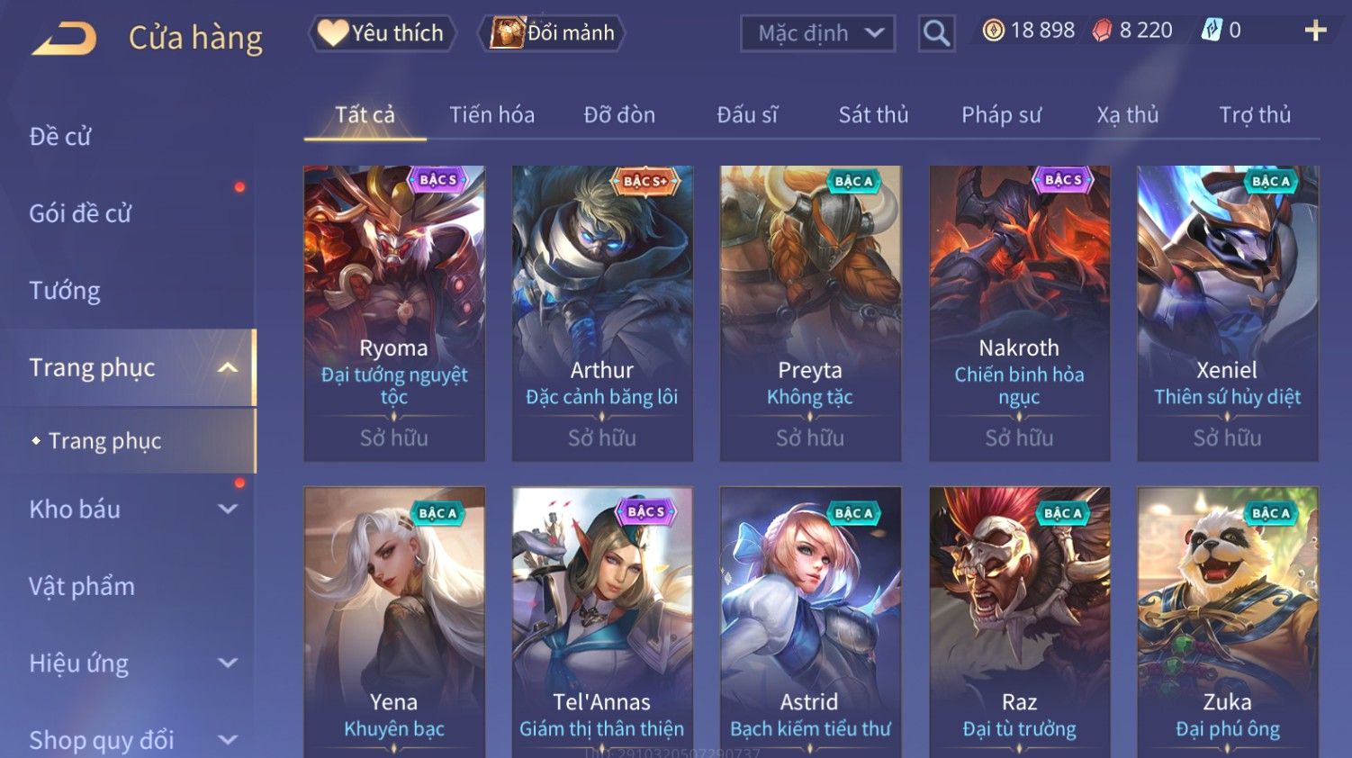This screenshot has width=1352, height=758.
Task: Switch to the Sát thủ tab
Action: 873,115
